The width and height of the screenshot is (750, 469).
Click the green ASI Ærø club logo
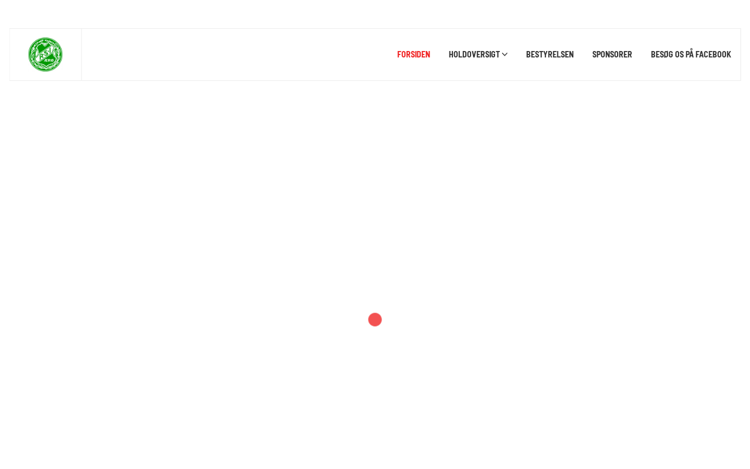point(45,55)
